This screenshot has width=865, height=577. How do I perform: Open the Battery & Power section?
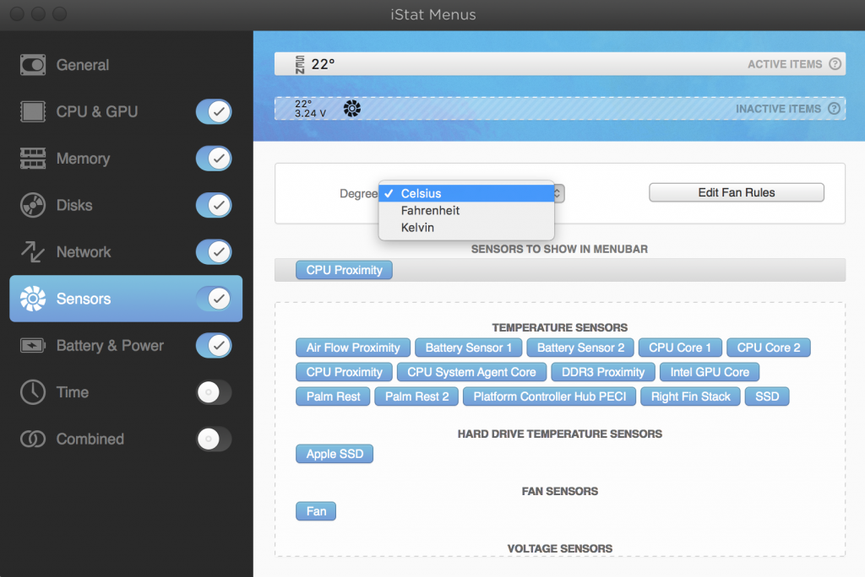coord(110,346)
